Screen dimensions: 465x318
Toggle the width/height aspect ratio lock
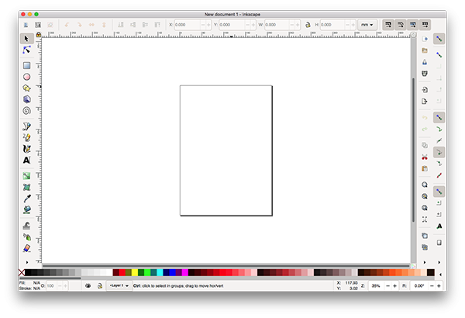[308, 25]
